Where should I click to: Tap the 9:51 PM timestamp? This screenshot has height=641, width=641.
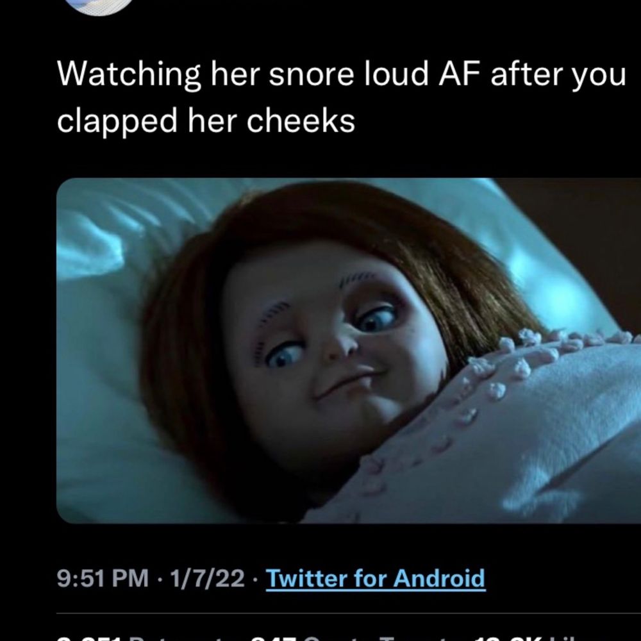point(103,578)
